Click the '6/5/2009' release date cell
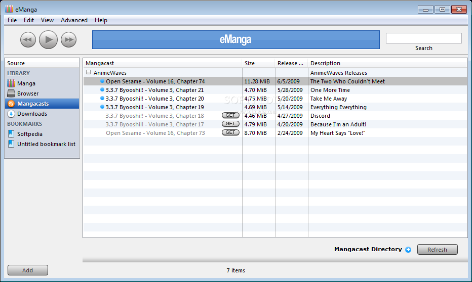 pyautogui.click(x=288, y=81)
